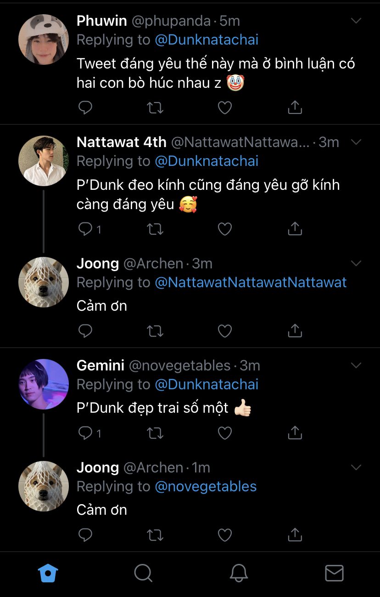Reply to Phuwin's tweet
Image resolution: width=380 pixels, height=597 pixels.
point(85,108)
